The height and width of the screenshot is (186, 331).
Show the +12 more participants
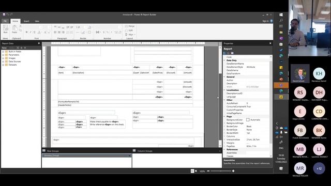(x=319, y=168)
